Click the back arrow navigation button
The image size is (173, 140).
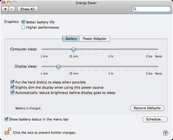pyautogui.click(x=5, y=9)
